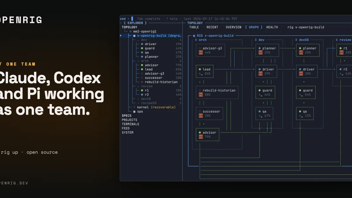
Task: Click the terminal icon in dev group's qa node
Action: pyautogui.click(x=260, y=116)
